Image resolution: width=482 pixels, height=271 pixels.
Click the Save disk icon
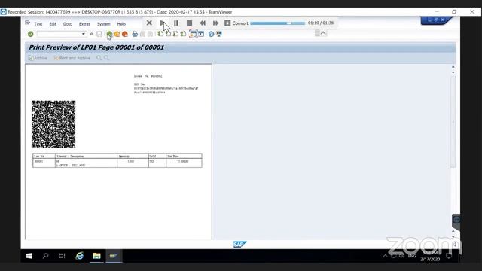click(x=99, y=34)
